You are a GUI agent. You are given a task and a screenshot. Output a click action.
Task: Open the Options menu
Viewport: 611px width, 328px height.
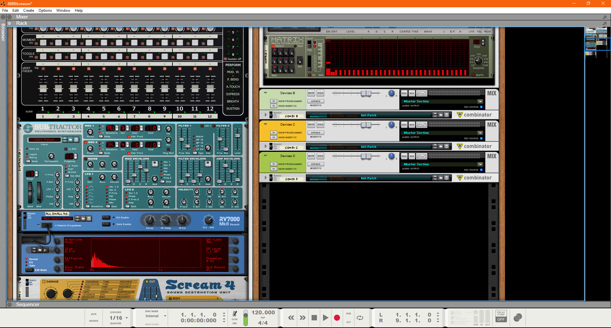point(45,10)
